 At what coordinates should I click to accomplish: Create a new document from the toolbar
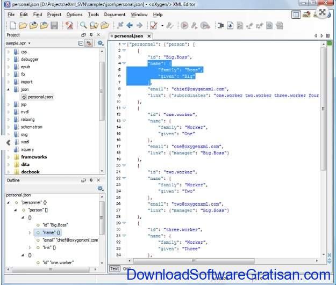(x=13, y=26)
